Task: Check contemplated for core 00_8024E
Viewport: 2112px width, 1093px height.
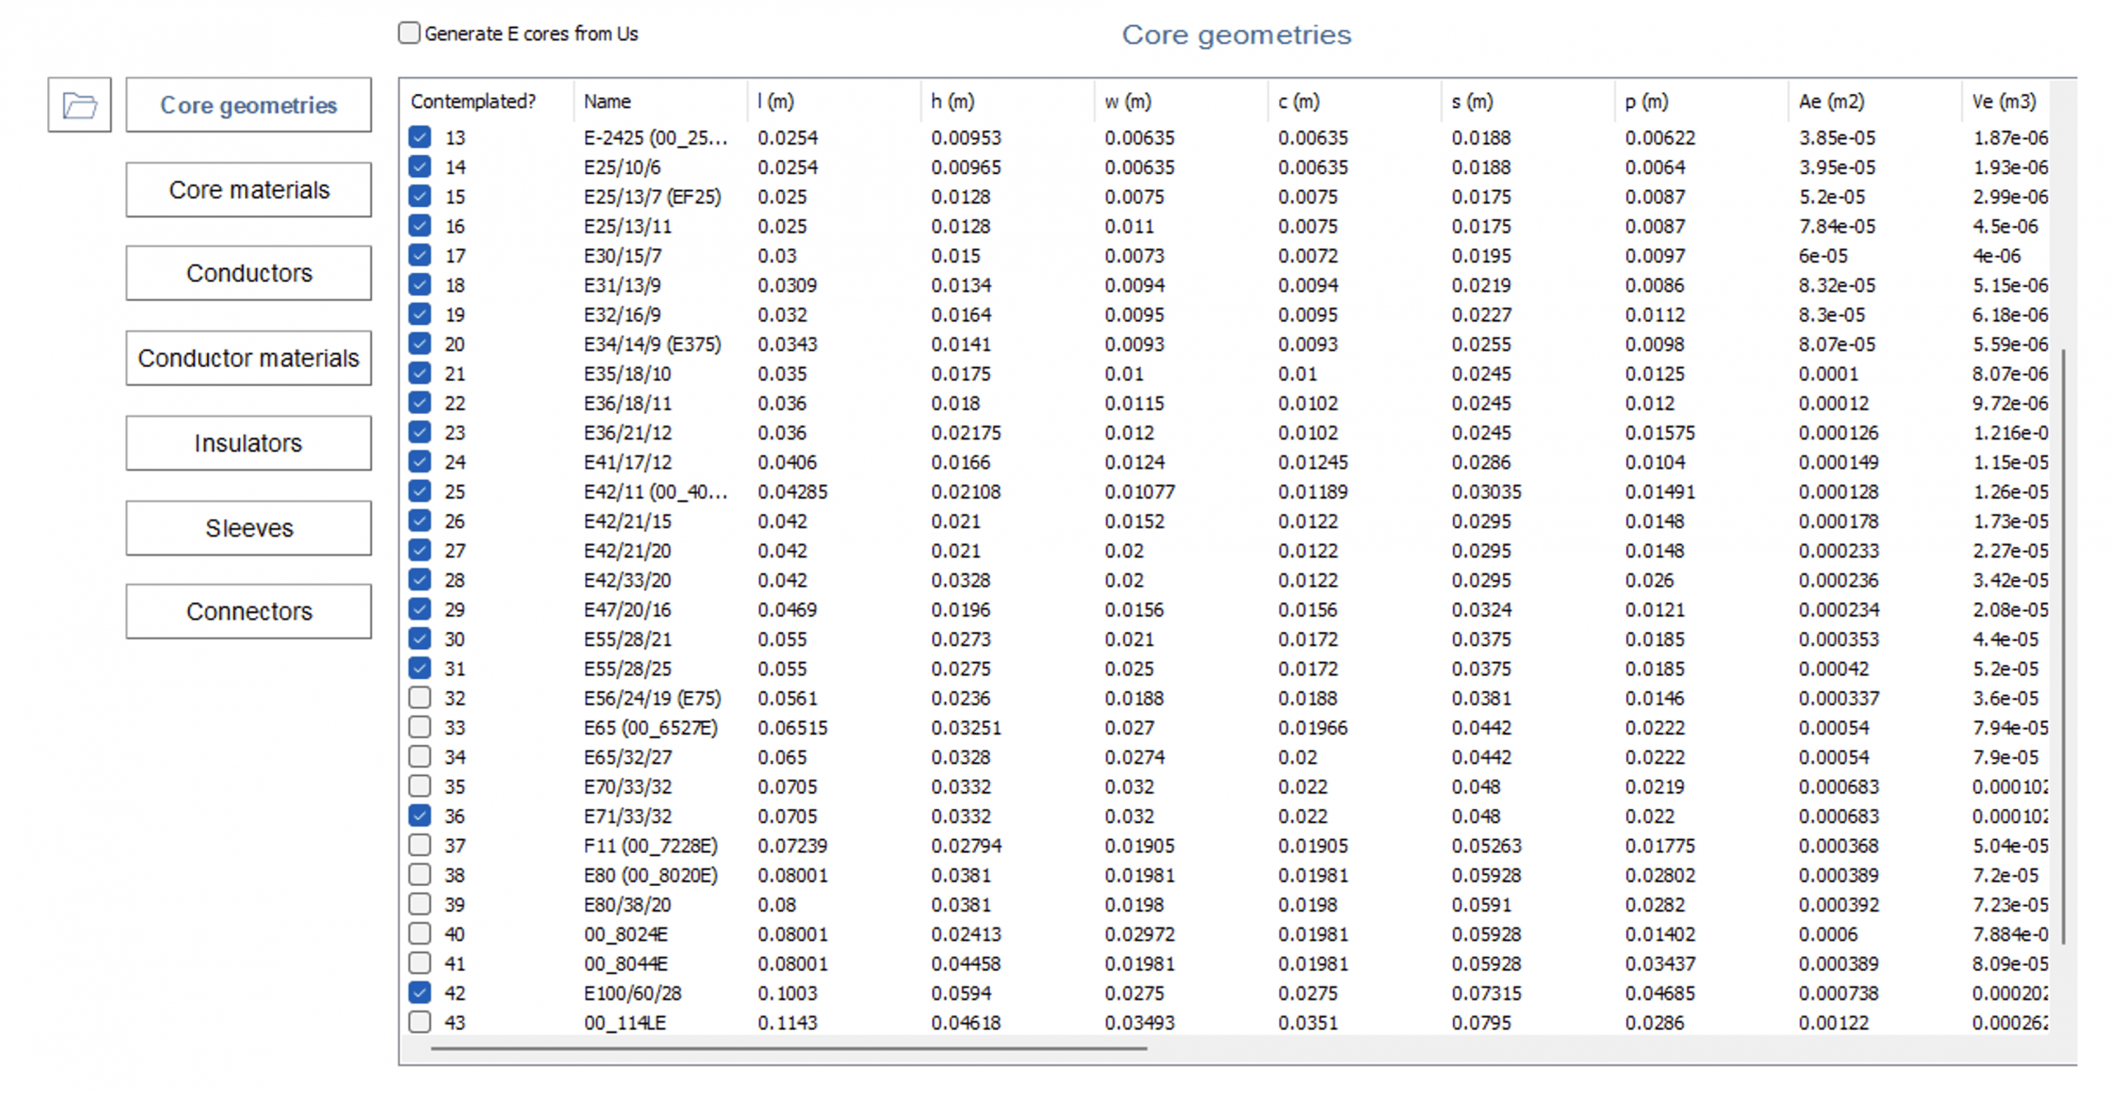Action: coord(419,934)
